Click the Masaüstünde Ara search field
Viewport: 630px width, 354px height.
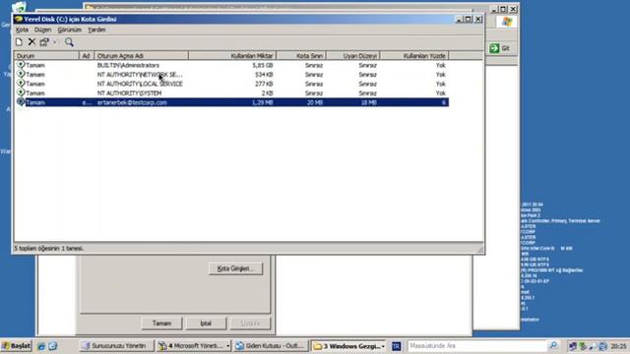(477, 345)
